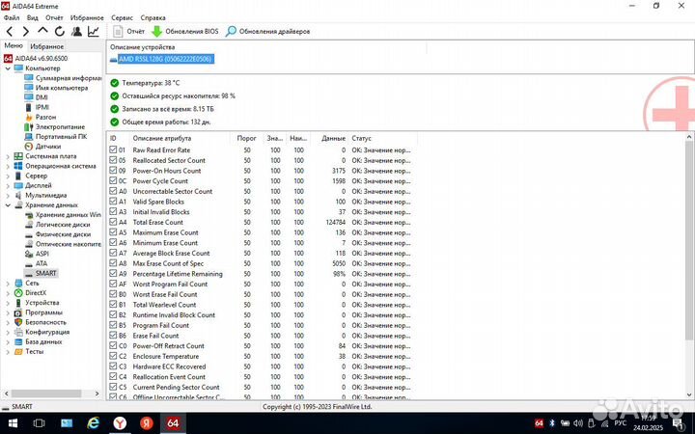695x434 pixels.
Task: Open the Справка menu
Action: tap(153, 17)
